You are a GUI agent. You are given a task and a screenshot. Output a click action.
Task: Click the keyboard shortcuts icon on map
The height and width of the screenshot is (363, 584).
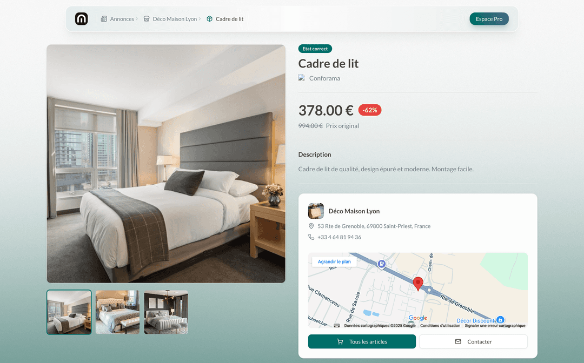[337, 325]
